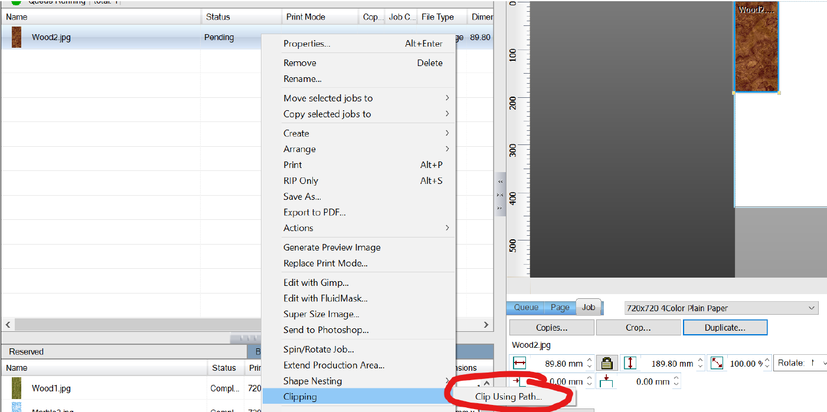The height and width of the screenshot is (412, 827).
Task: Select the Job tab
Action: pyautogui.click(x=589, y=306)
